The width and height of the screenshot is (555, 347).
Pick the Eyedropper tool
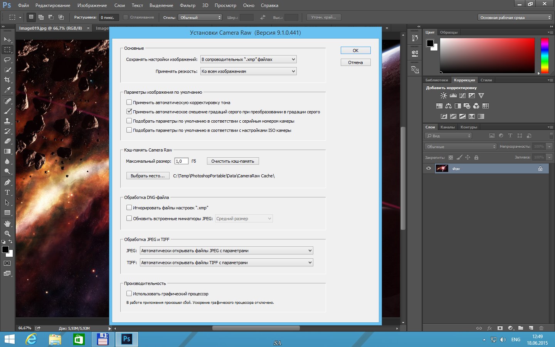pyautogui.click(x=7, y=90)
